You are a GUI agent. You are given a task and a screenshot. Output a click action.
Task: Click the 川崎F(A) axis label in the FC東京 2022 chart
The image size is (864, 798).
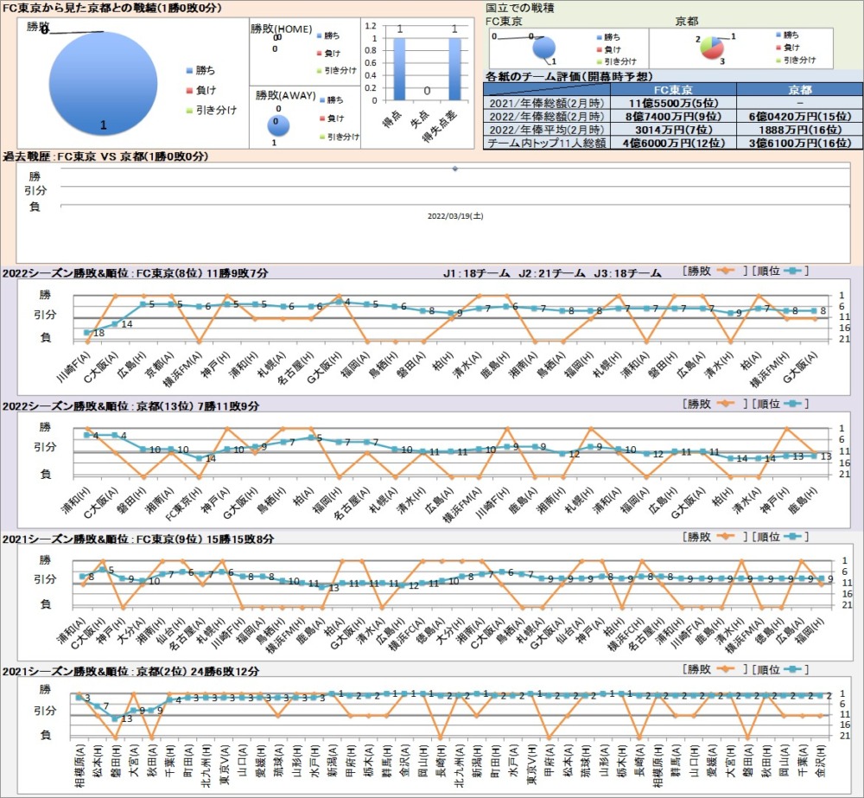point(73,367)
